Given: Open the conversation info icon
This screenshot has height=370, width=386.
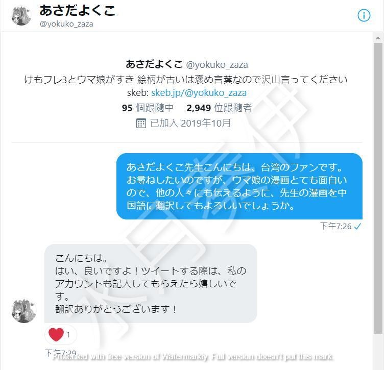Looking at the screenshot, I should pyautogui.click(x=364, y=15).
